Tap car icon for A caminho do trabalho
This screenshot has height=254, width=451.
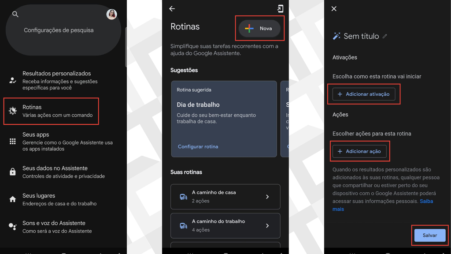coord(183,225)
